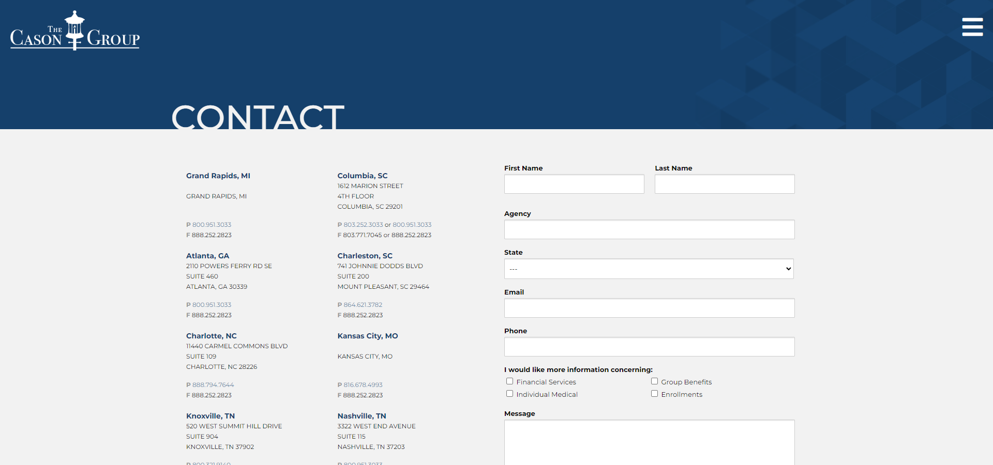Screen dimensions: 993x465
Task: Click Columbia phone number 803.252.3033
Action: 363,225
